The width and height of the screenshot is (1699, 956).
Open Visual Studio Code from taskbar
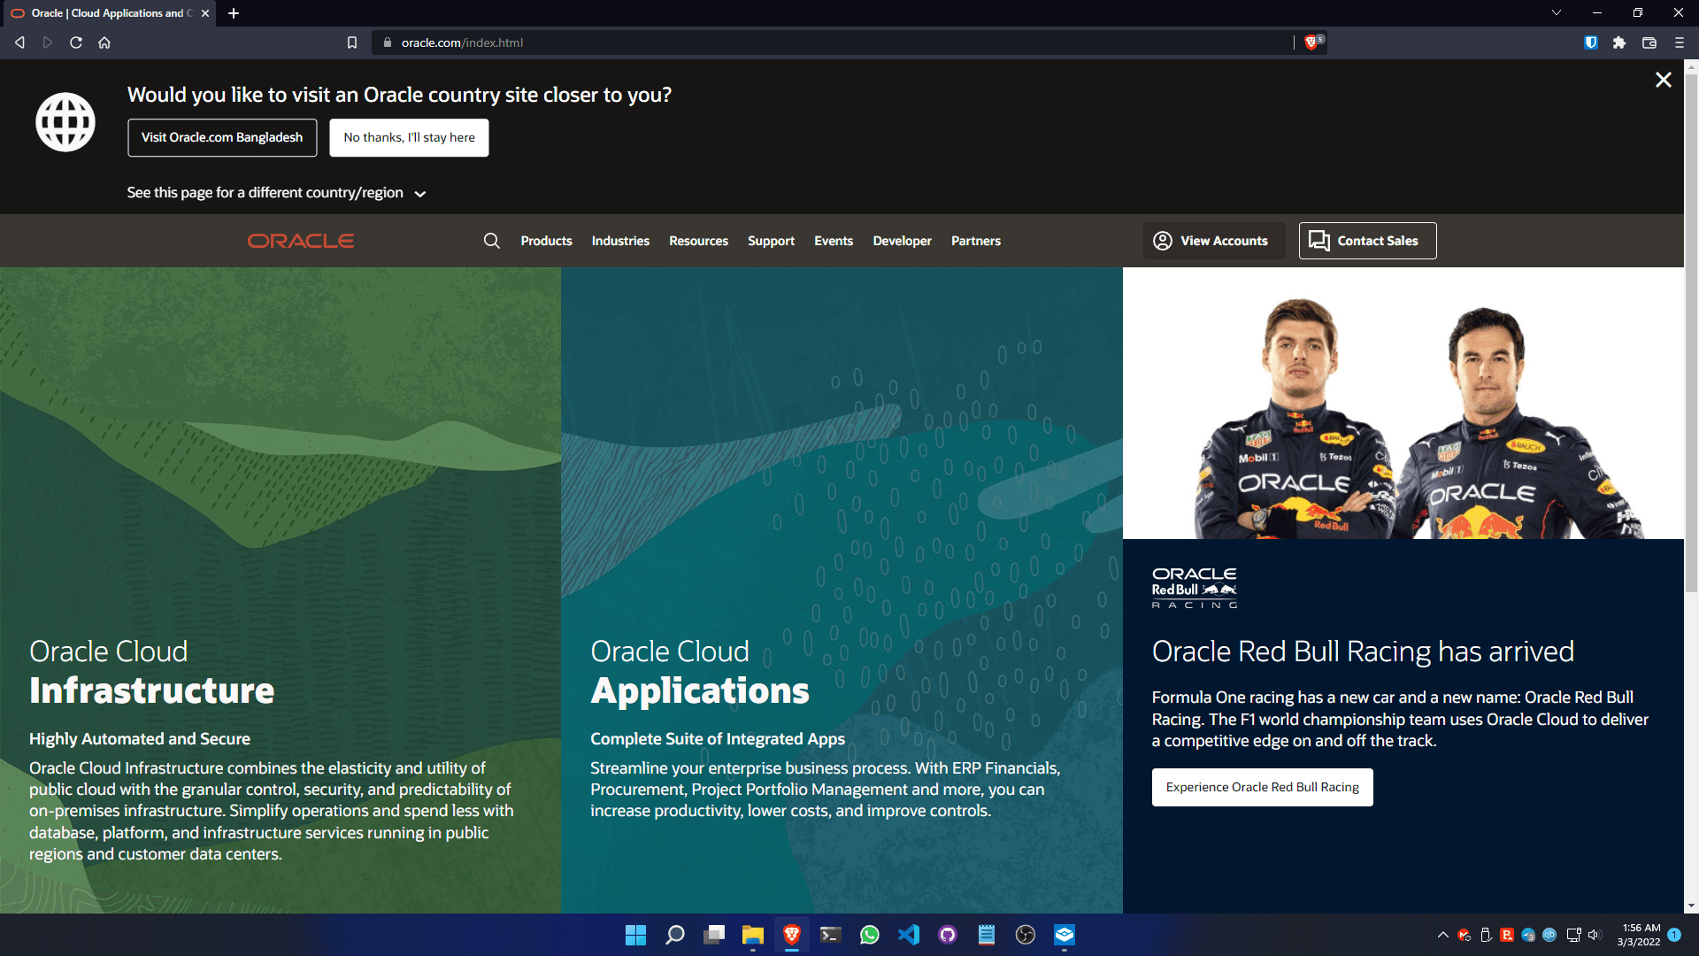(x=909, y=935)
